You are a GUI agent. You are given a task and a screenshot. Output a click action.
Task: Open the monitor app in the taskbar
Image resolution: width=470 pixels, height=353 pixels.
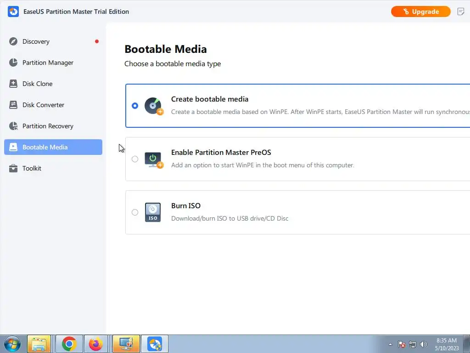click(x=126, y=344)
